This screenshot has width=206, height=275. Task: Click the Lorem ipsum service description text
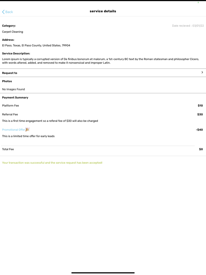click(100, 61)
